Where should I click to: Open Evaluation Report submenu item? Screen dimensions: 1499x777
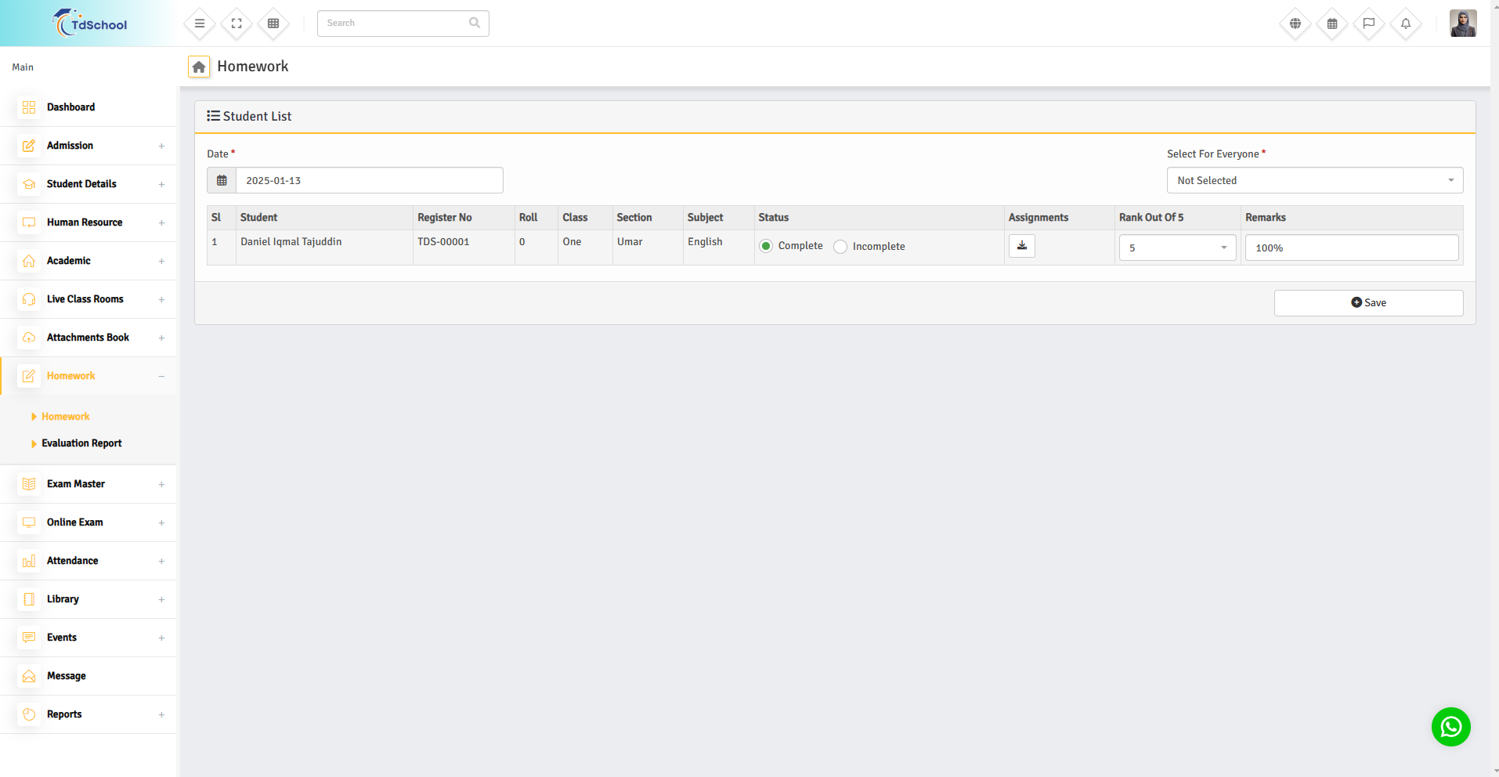81,443
